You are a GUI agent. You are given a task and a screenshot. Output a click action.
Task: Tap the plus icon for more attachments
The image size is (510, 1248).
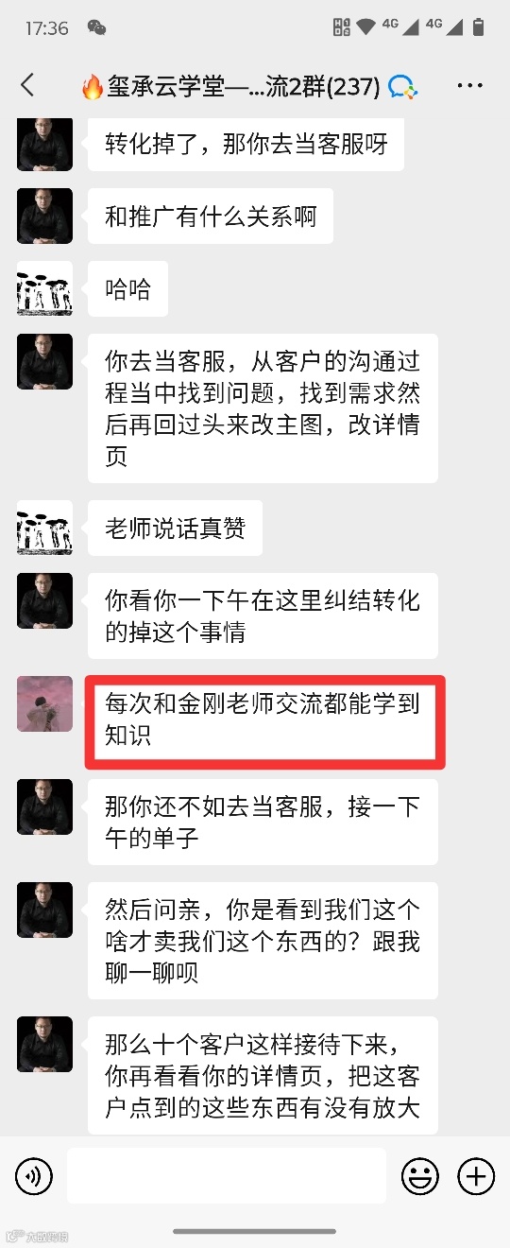coord(476,1177)
